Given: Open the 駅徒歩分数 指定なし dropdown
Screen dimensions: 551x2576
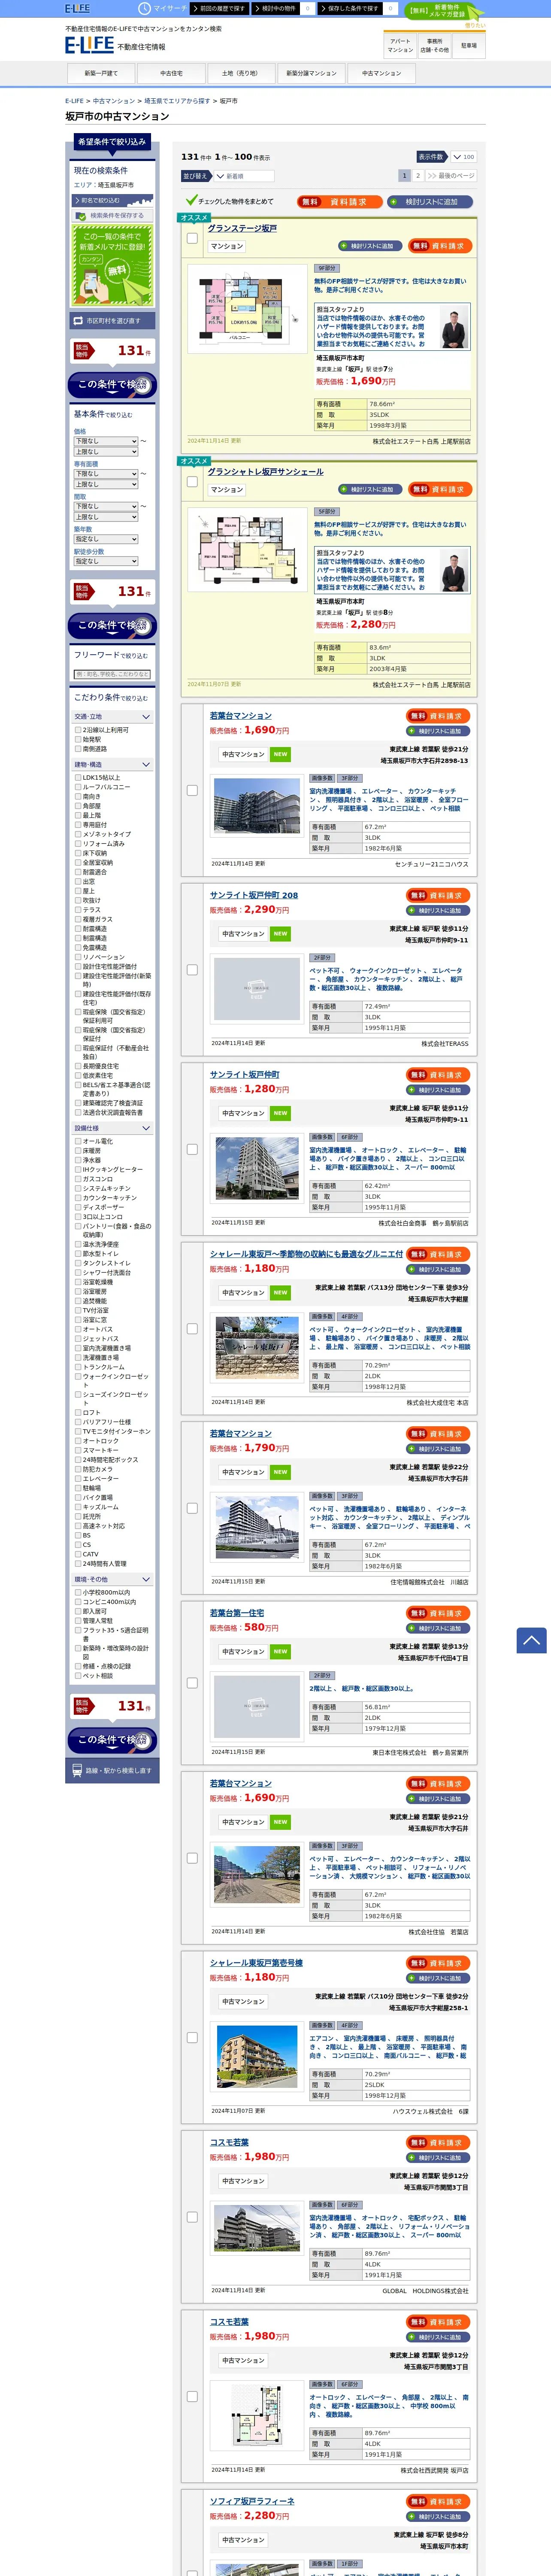Looking at the screenshot, I should pyautogui.click(x=106, y=561).
